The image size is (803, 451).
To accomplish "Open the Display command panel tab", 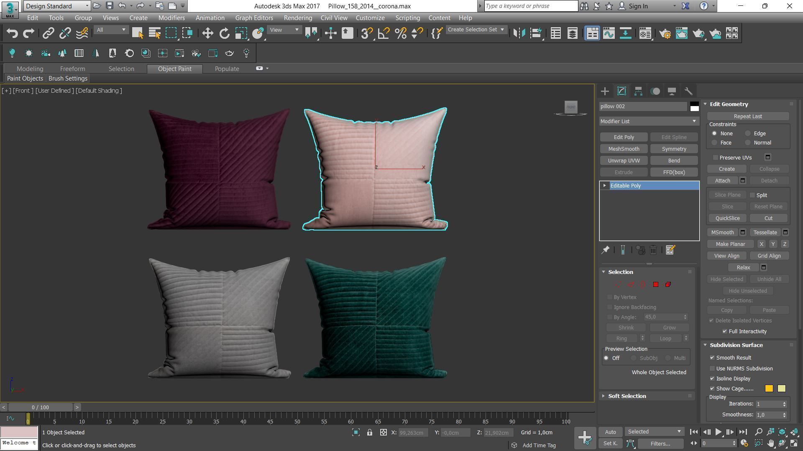I will click(672, 91).
